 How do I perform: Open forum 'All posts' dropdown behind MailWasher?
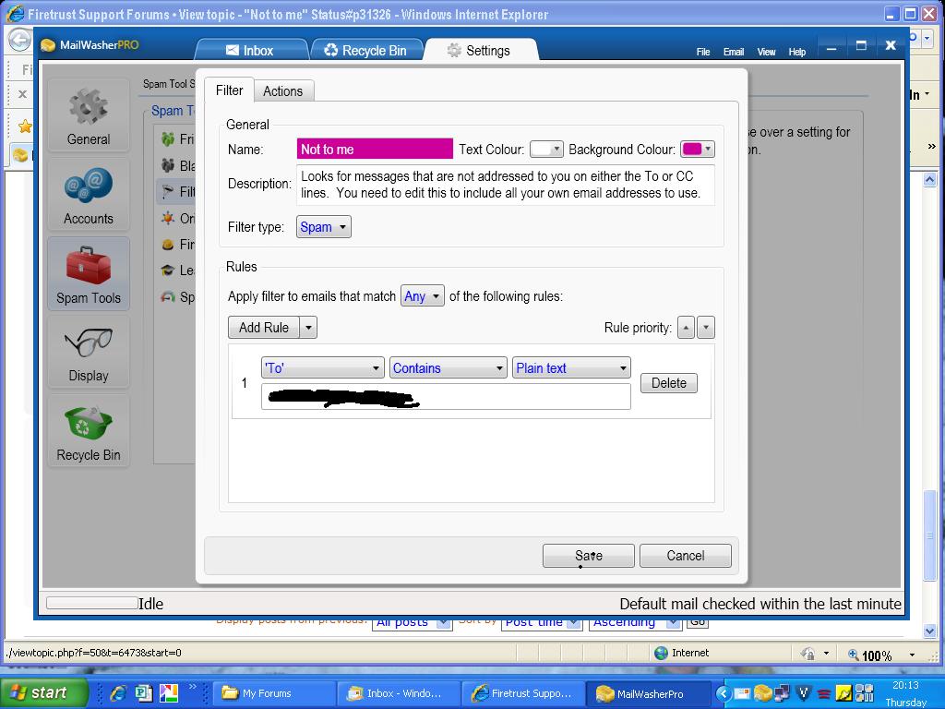[412, 623]
